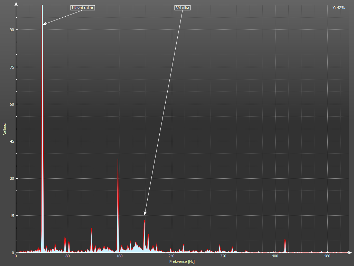This screenshot has width=354, height=266.
Task: Select the 240 frequency axis tick label
Action: [x=171, y=256]
